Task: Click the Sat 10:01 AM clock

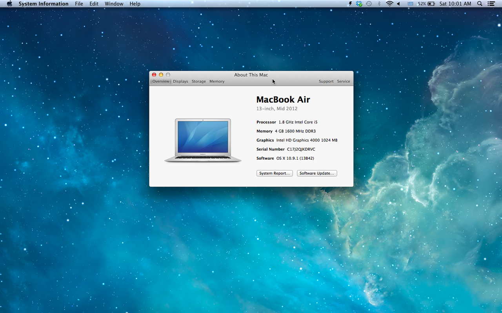Action: point(455,4)
